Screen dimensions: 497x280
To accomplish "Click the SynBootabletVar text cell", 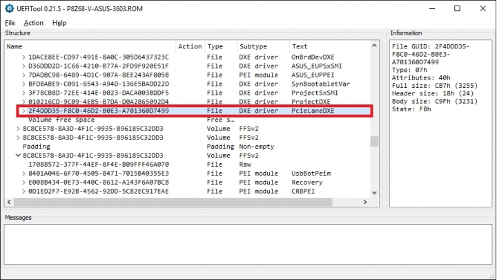I will (320, 84).
